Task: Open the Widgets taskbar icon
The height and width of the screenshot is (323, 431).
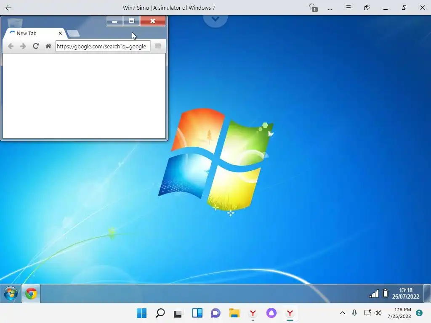Action: (x=197, y=313)
